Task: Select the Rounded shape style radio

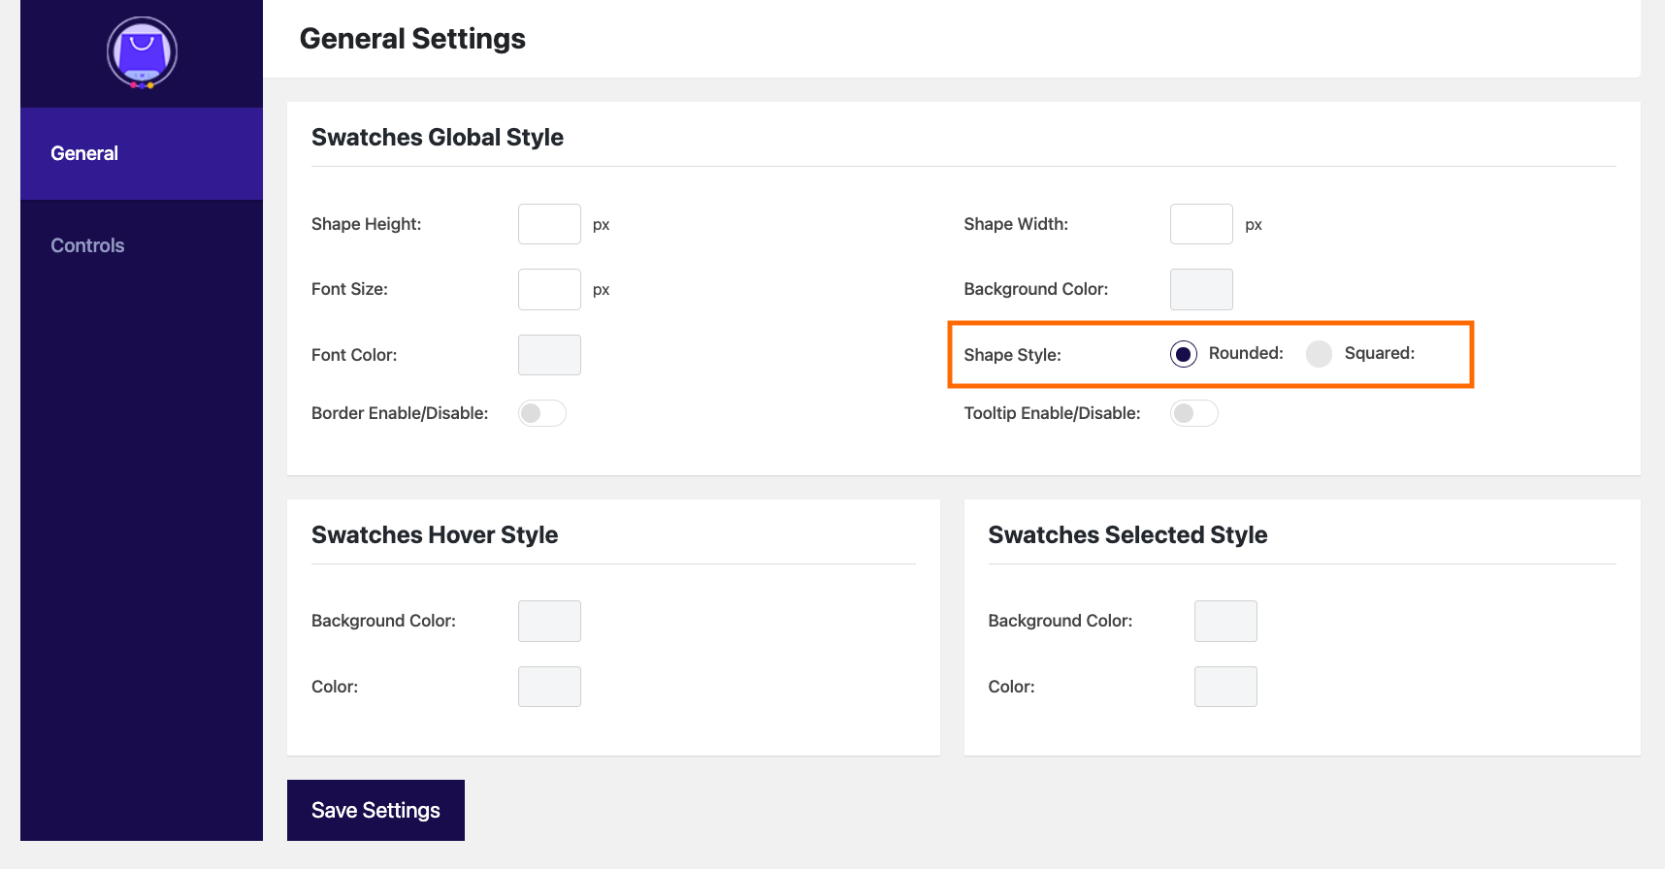Action: tap(1184, 354)
